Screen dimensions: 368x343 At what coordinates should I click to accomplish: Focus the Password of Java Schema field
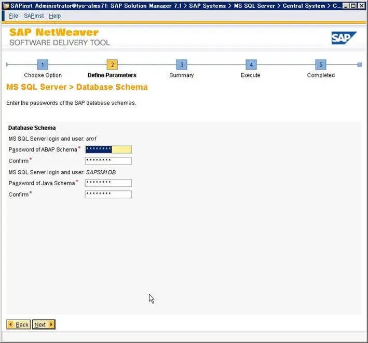[108, 183]
